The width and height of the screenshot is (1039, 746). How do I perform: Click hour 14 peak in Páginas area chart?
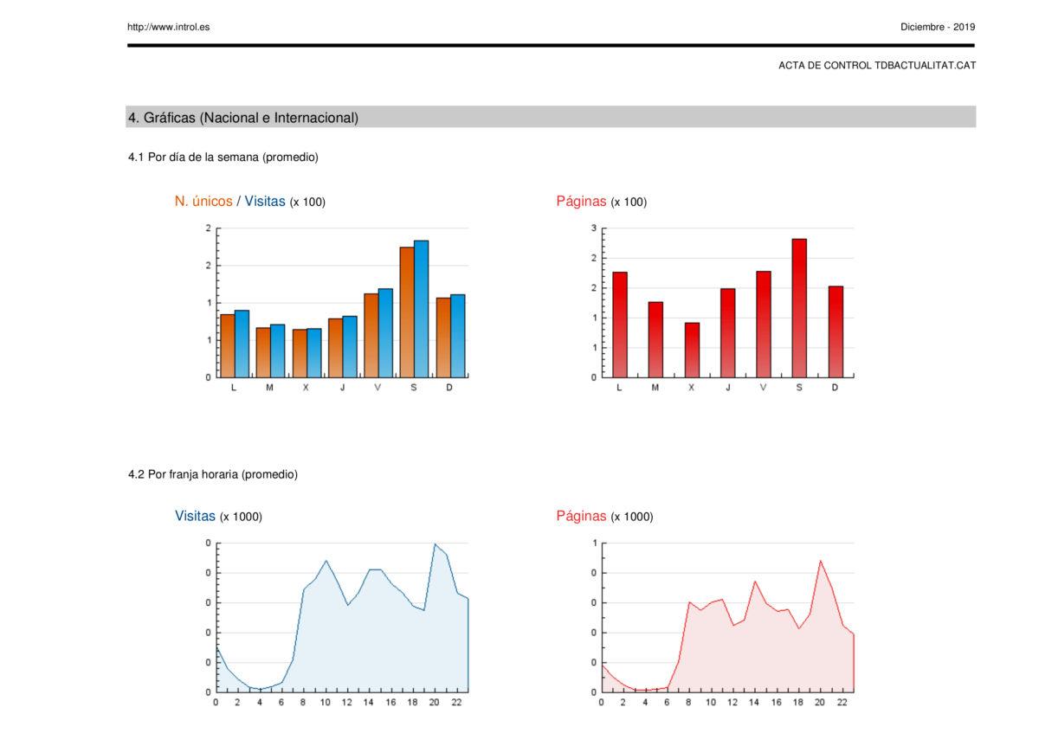(x=755, y=582)
